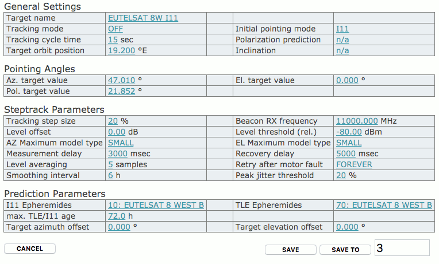
Task: Edit the Pol. target value 21.852
Action: 121,91
